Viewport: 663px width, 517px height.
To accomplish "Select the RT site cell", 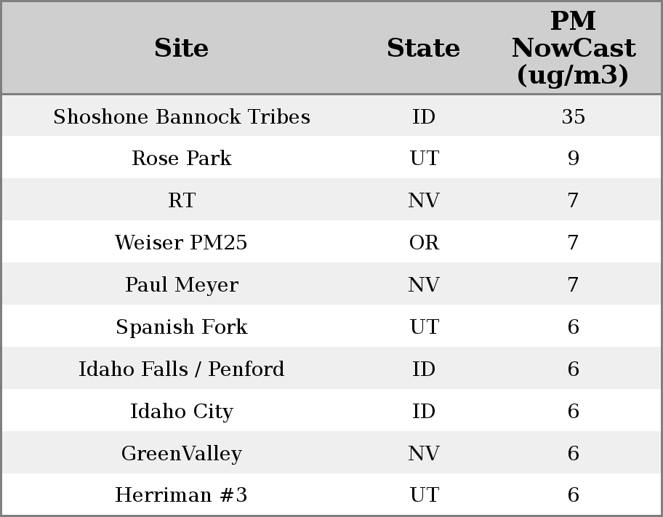I will tap(181, 201).
